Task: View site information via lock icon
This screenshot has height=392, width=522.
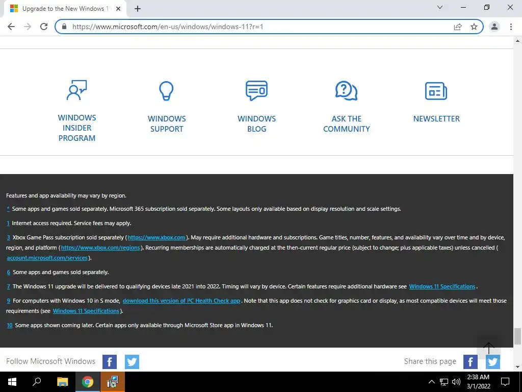Action: tap(65, 27)
